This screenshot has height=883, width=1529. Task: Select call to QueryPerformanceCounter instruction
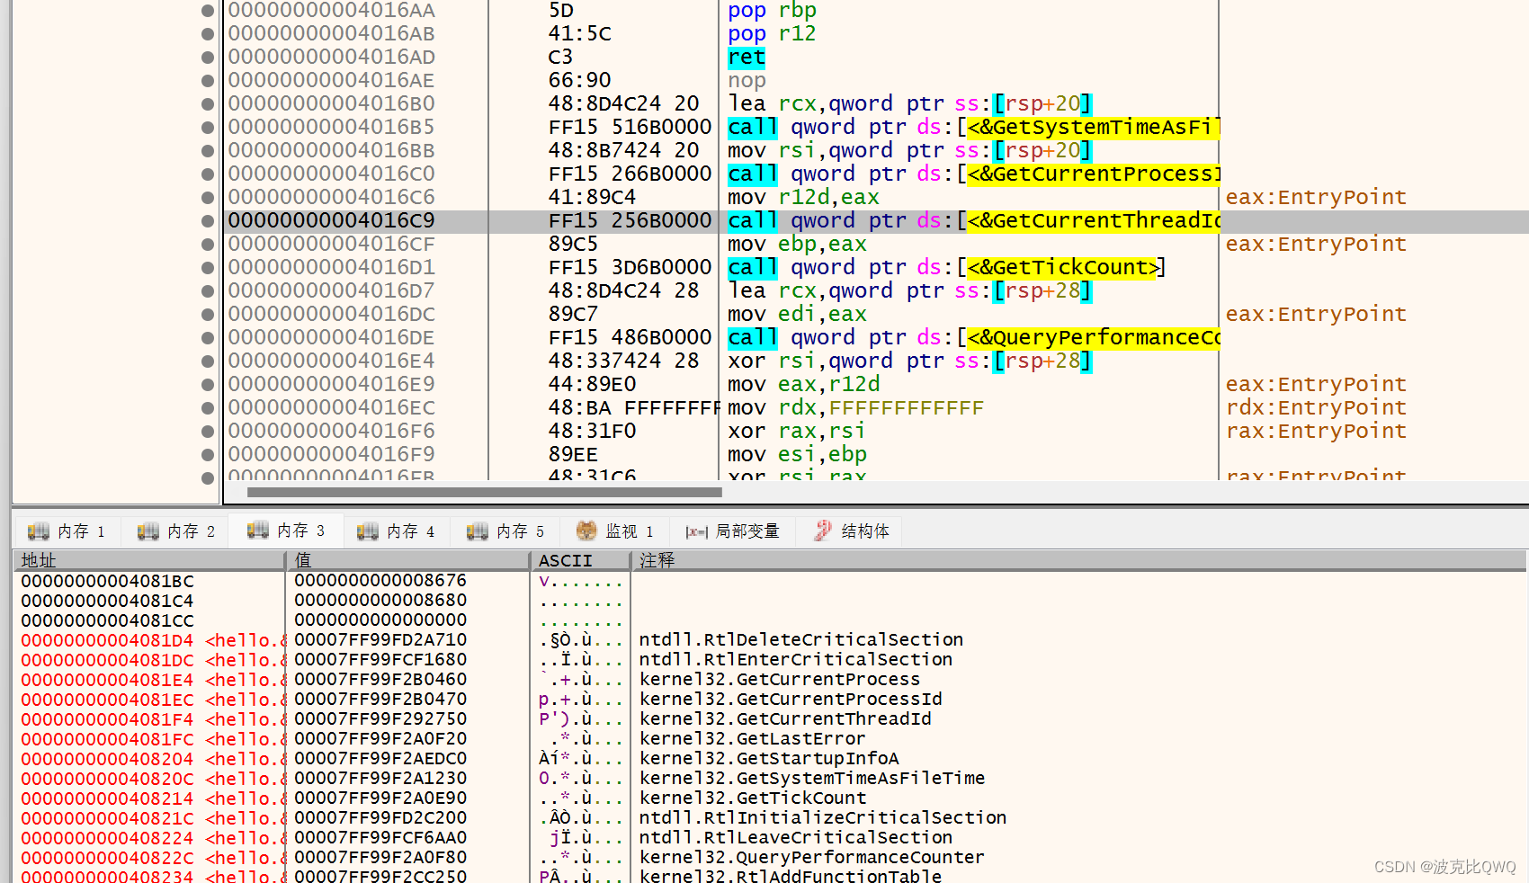pyautogui.click(x=973, y=338)
